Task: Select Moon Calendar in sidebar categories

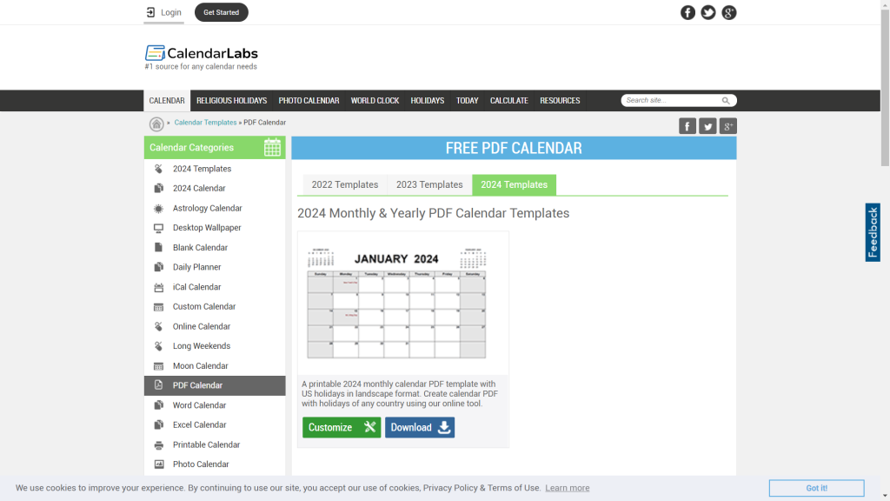Action: [x=200, y=366]
